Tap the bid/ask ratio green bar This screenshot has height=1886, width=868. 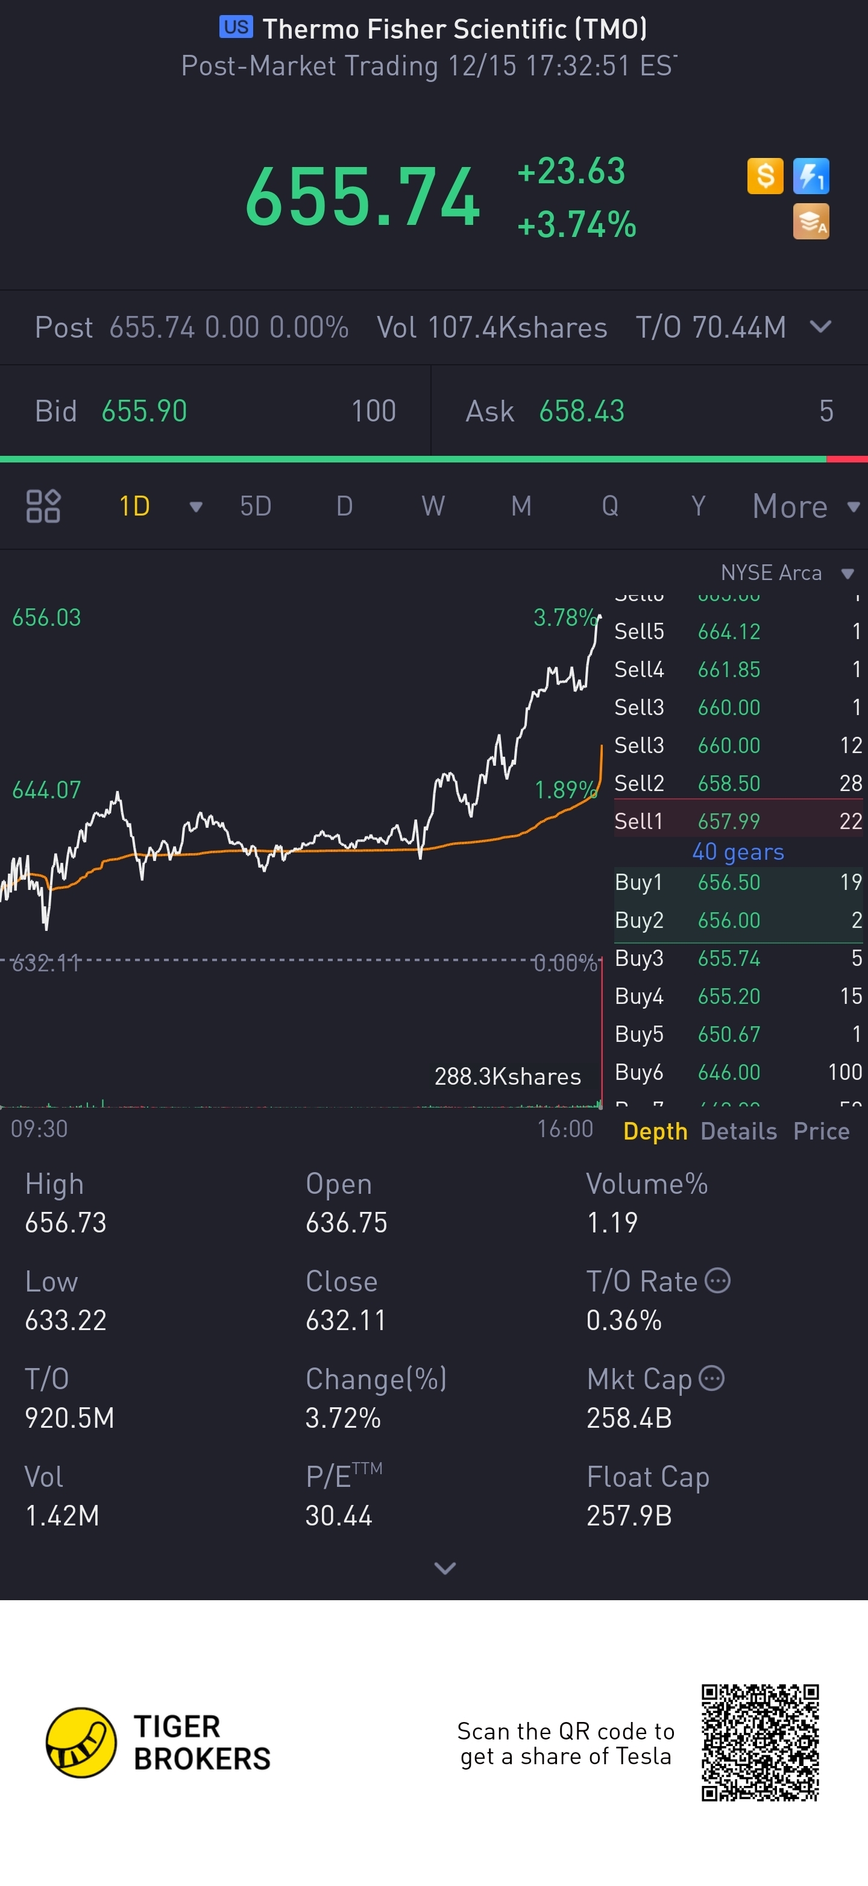413,459
